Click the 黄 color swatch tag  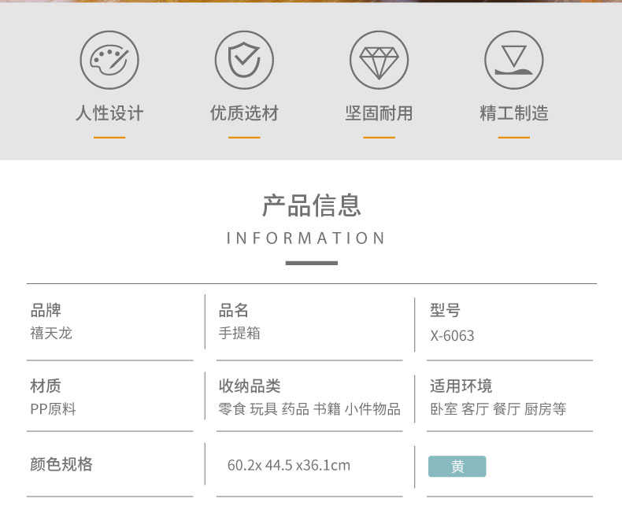click(457, 467)
